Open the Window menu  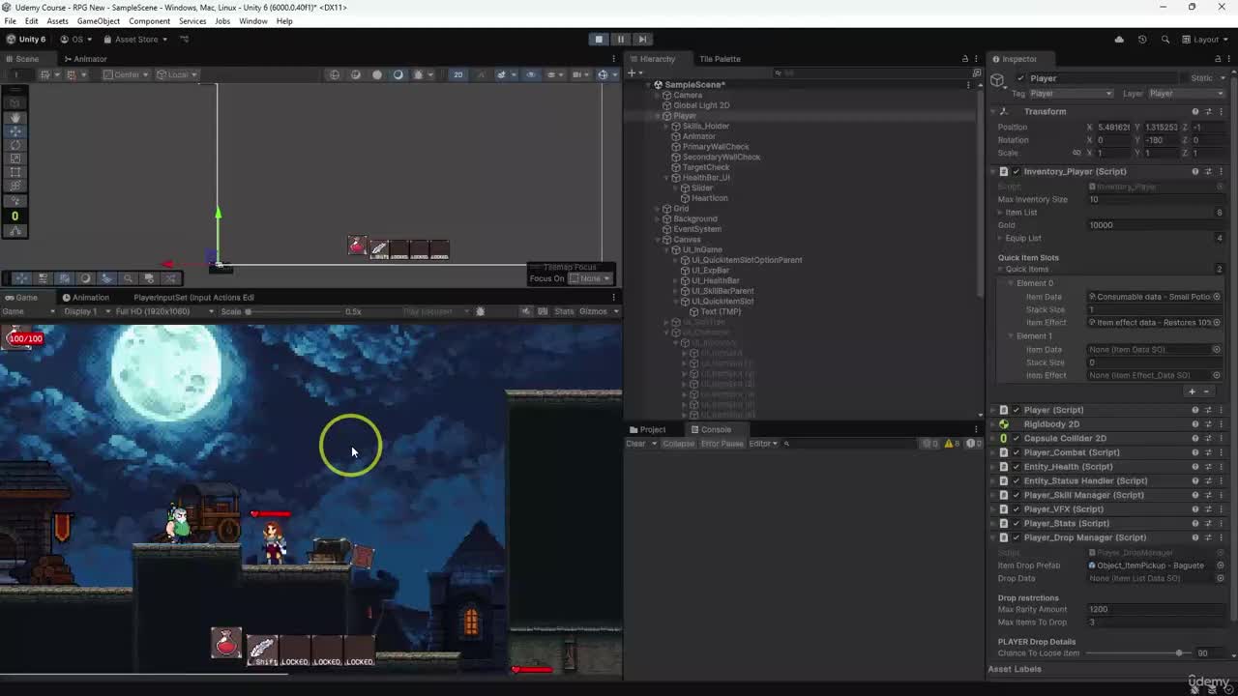click(252, 20)
